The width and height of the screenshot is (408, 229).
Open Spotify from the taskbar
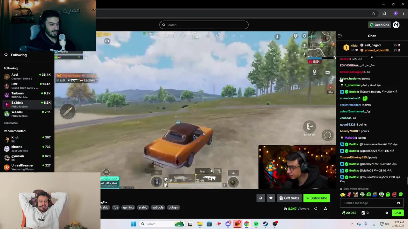256,224
